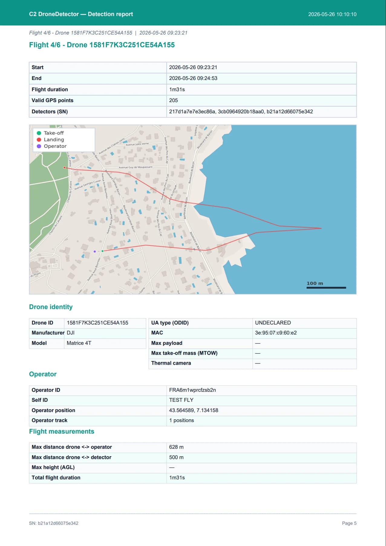Viewport: 386px width, 546px height.
Task: Click the 'Avenue Guy de Maupassant' map label
Action: pos(136,167)
